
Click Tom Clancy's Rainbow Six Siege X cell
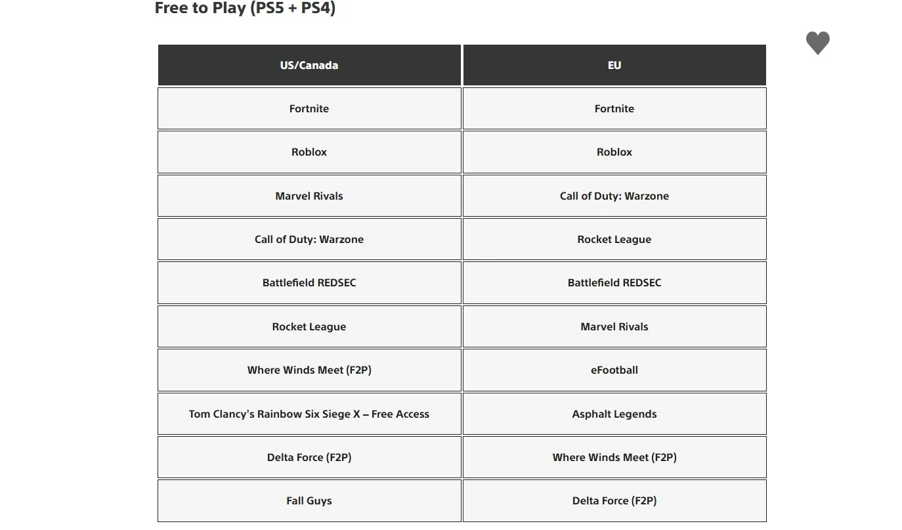[x=309, y=414]
